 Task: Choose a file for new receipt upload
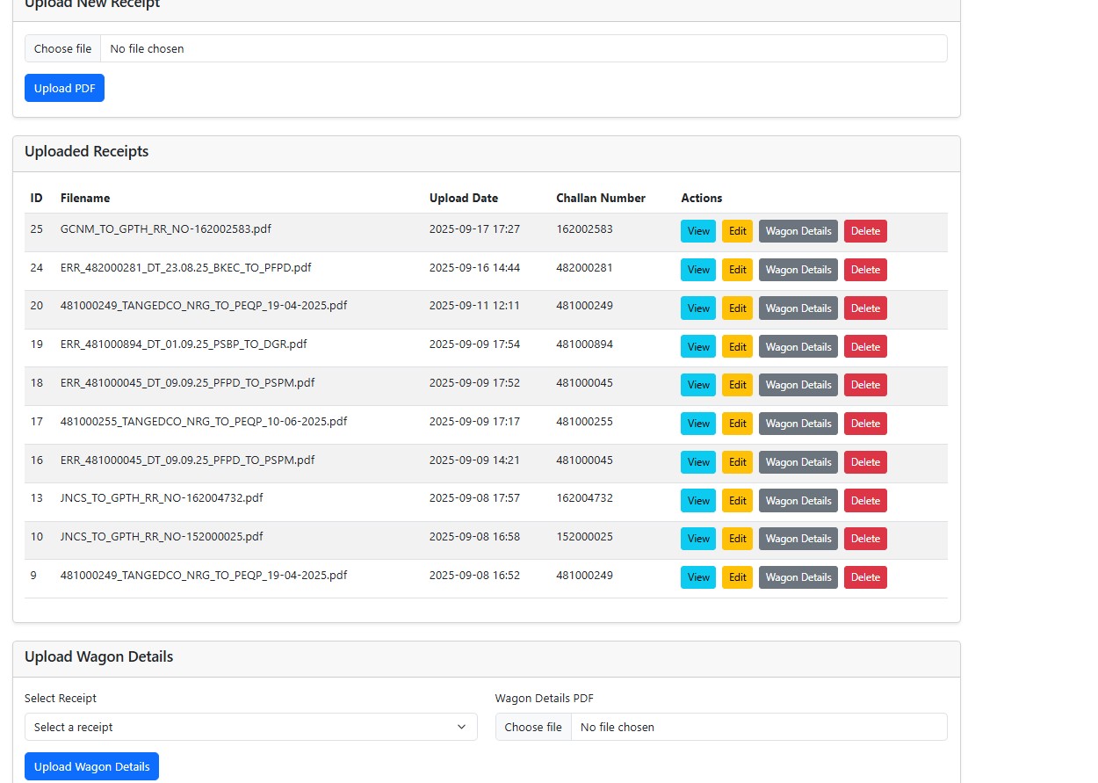[62, 48]
